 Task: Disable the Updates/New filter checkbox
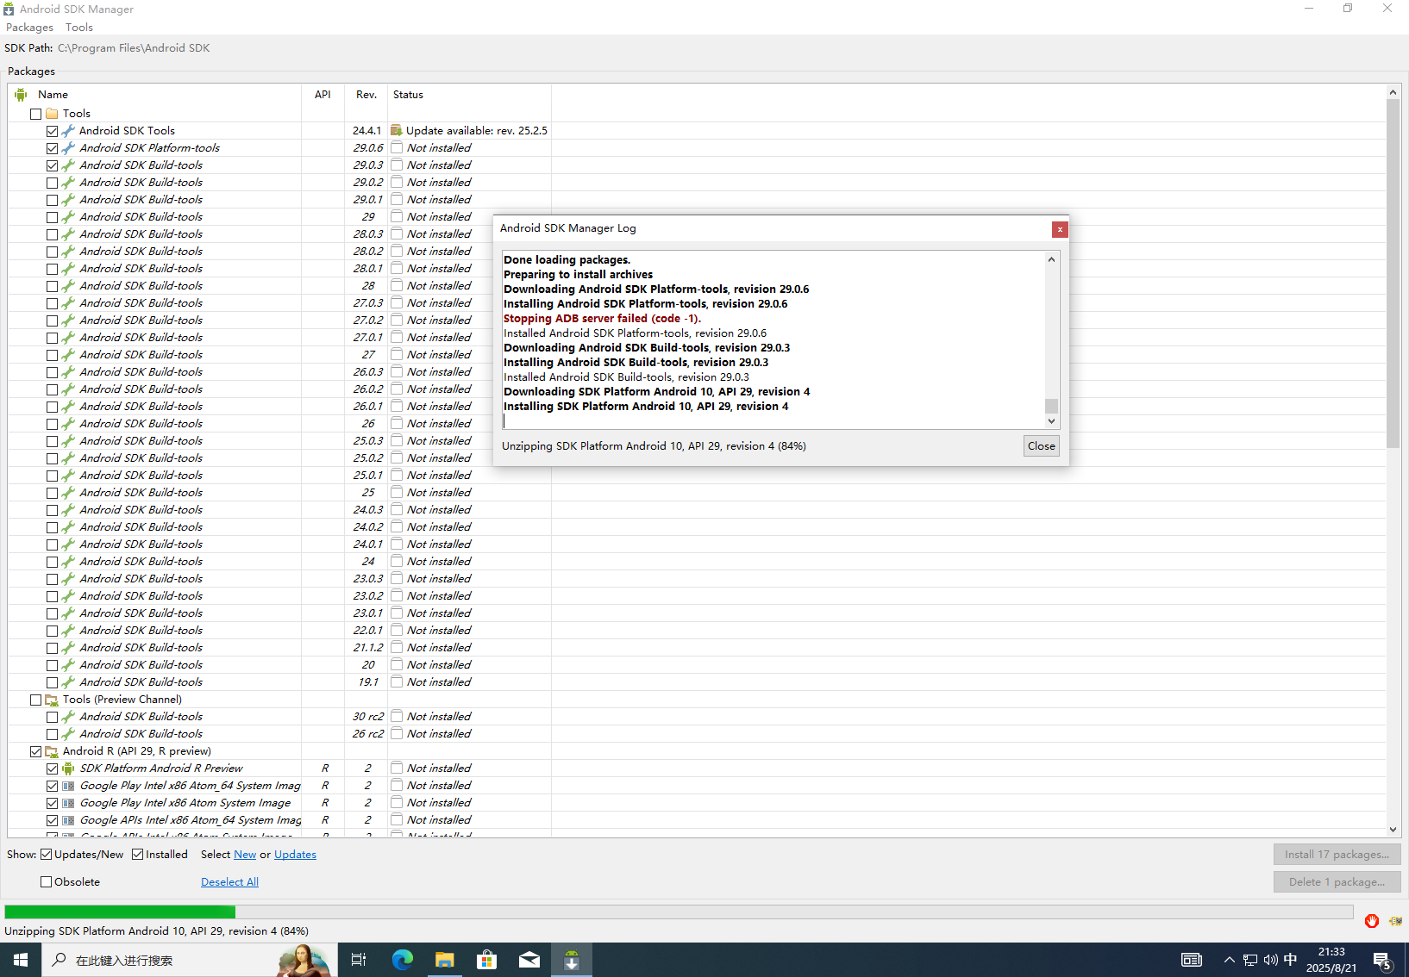click(x=47, y=854)
